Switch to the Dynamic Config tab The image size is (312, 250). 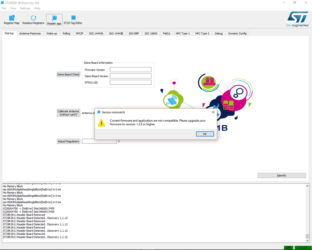pos(237,33)
